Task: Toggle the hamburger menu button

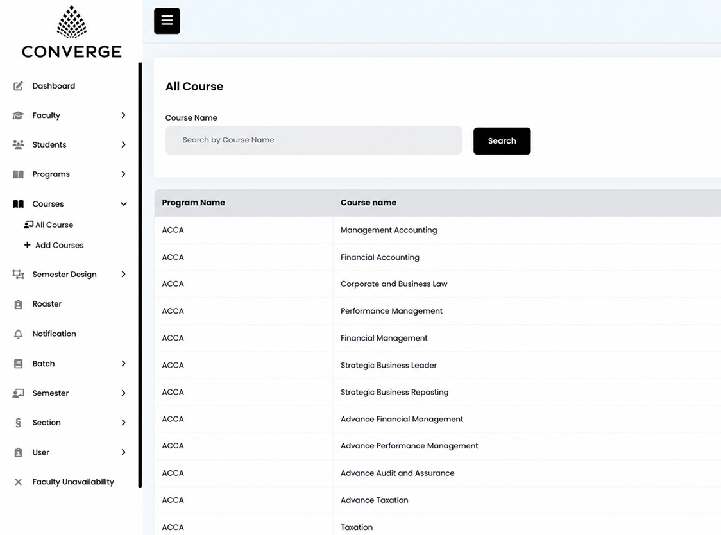Action: (x=167, y=21)
